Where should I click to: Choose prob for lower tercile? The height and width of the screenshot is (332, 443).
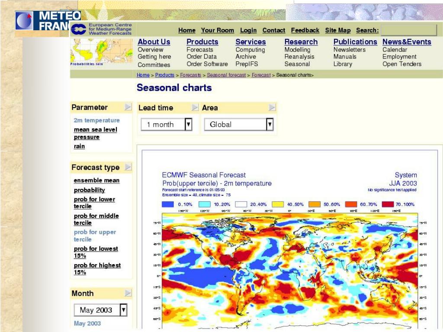[x=94, y=203]
